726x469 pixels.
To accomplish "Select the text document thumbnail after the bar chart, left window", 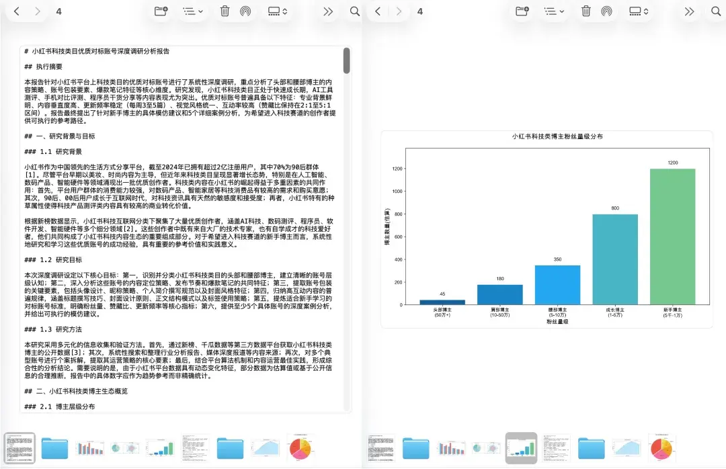I will [195, 448].
